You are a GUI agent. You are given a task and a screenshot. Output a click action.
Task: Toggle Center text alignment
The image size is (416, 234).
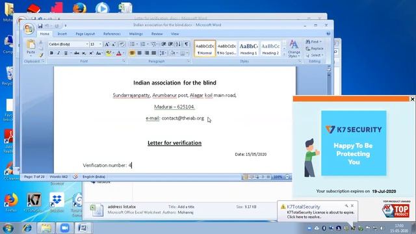(x=139, y=53)
